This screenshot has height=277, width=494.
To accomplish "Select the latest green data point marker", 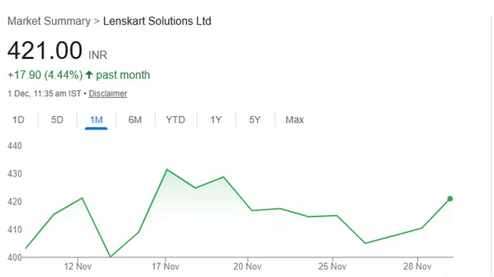I will coord(450,198).
